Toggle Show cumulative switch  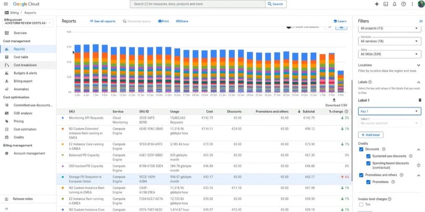coord(290,27)
